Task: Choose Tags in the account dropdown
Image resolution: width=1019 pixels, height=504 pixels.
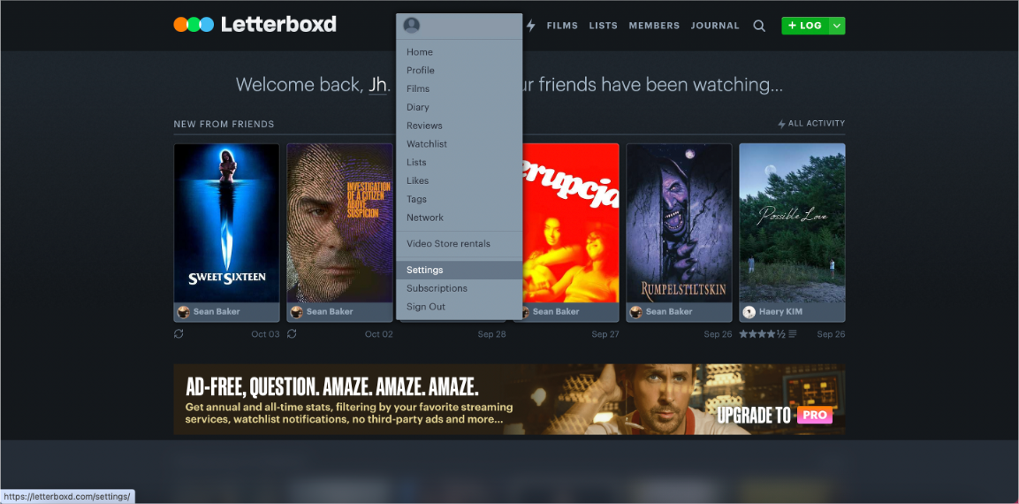Action: click(x=459, y=199)
